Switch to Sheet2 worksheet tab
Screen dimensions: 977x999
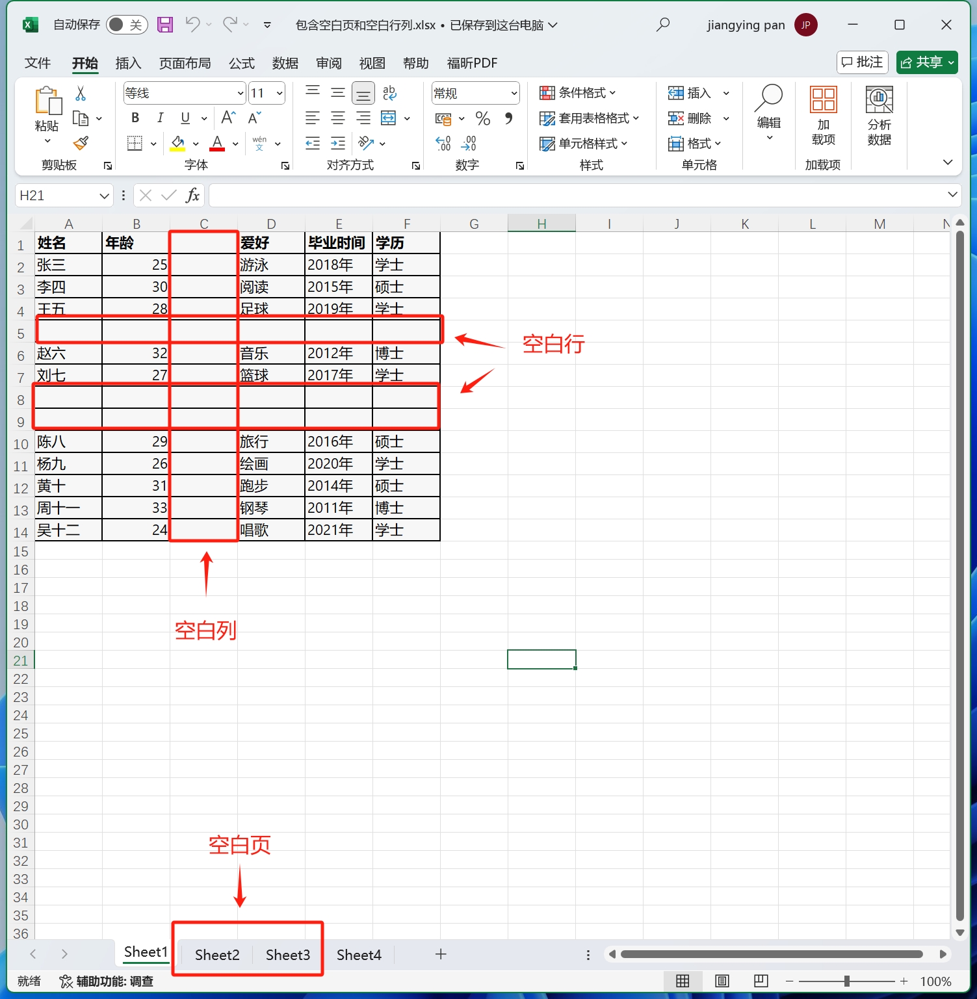pos(217,955)
